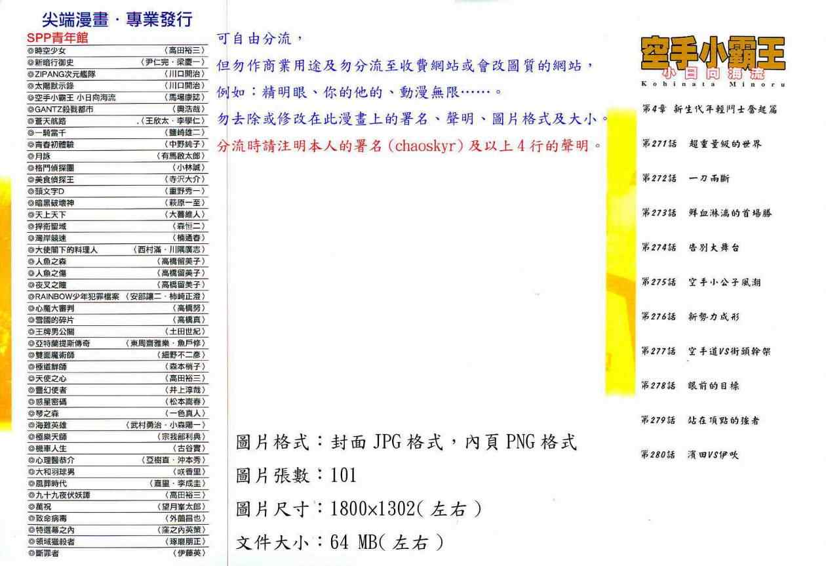Click the SPP青年館 section heading
826x566 pixels.
pyautogui.click(x=58, y=39)
